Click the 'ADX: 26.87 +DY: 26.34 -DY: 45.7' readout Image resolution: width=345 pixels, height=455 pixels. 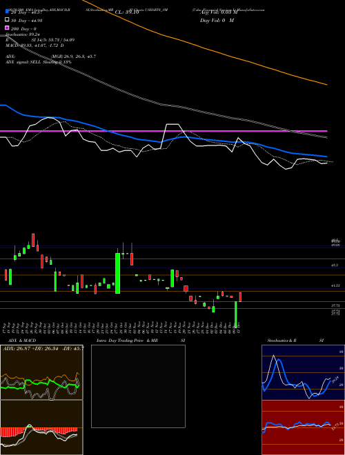pyautogui.click(x=43, y=348)
